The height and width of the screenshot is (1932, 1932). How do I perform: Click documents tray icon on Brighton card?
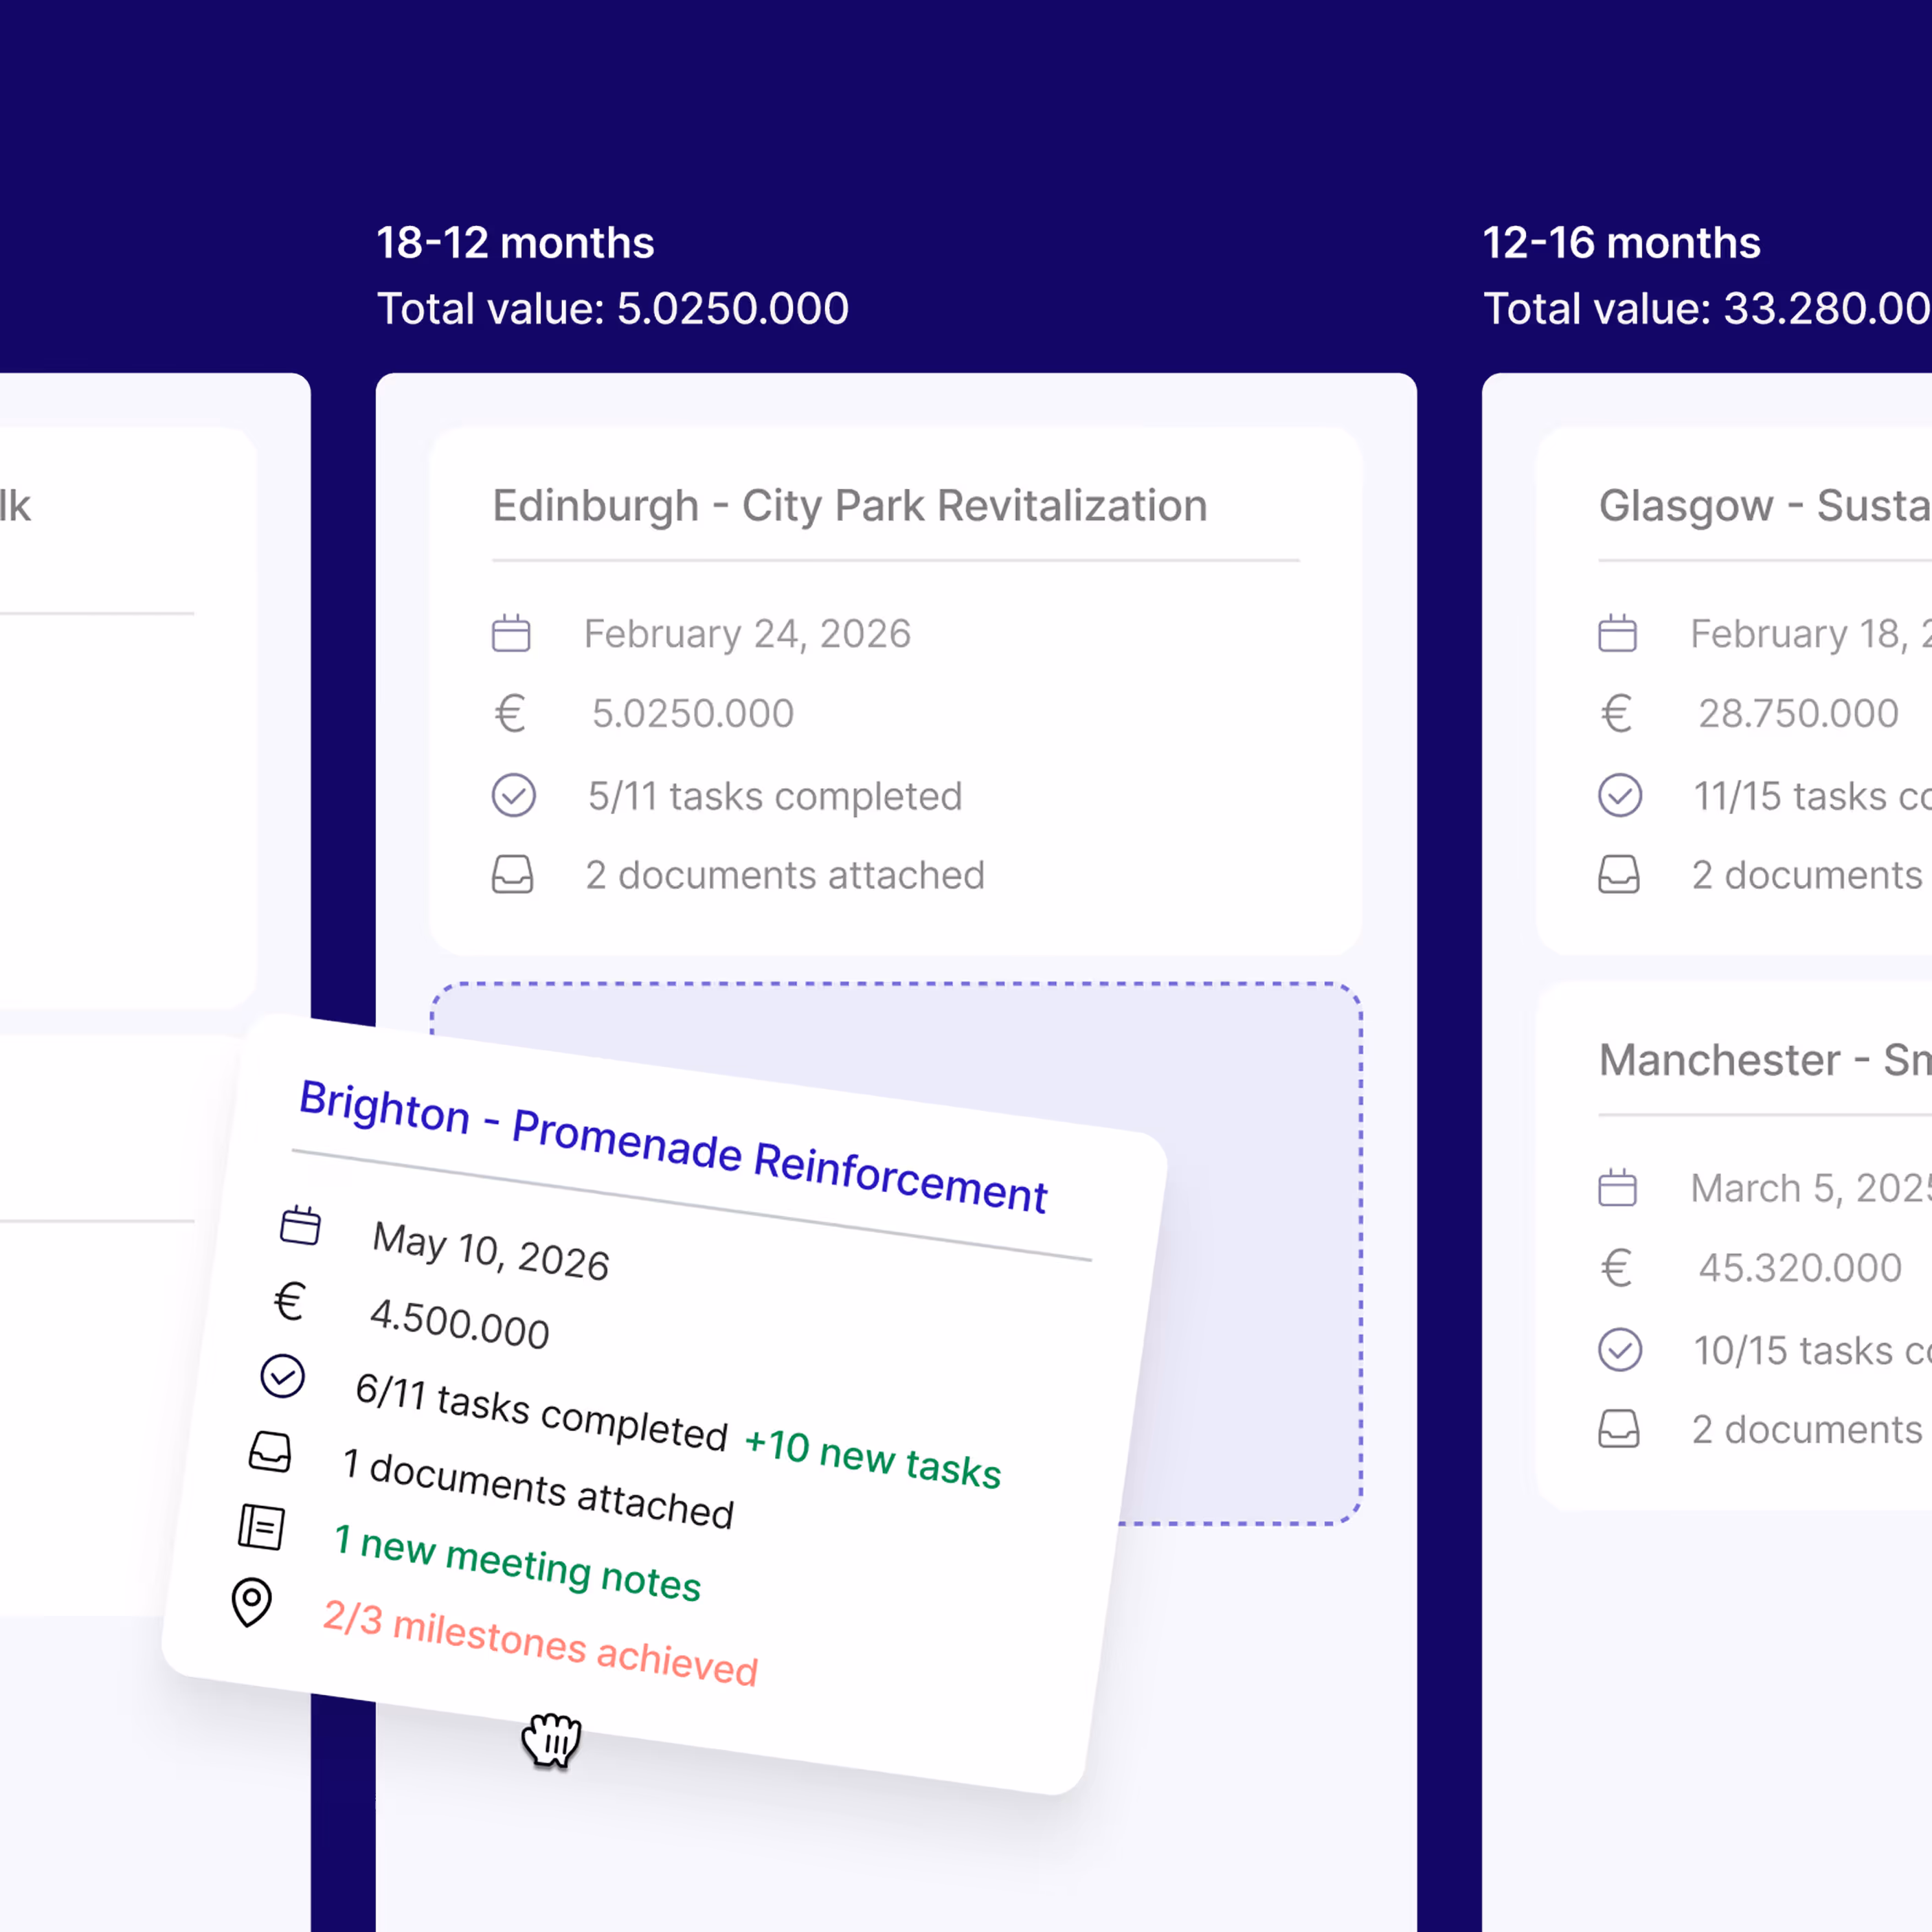point(270,1452)
